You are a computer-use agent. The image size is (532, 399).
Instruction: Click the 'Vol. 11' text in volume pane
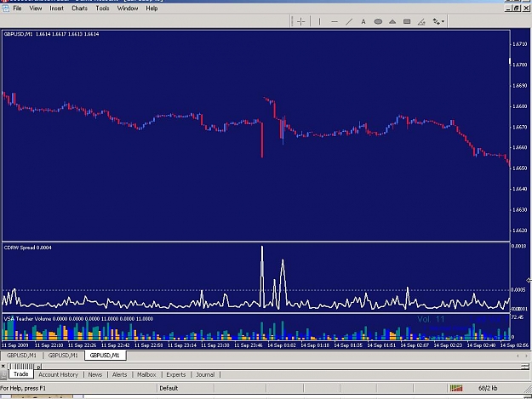pyautogui.click(x=431, y=319)
